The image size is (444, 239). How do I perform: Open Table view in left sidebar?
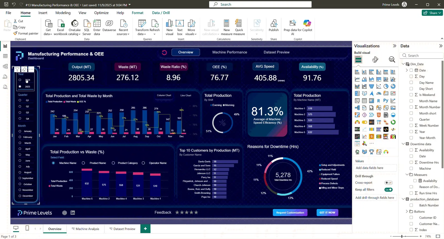[x=5, y=56]
